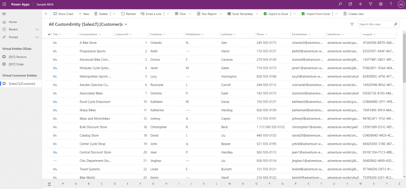
Task: Click the scrollbar down arrow
Action: [x=404, y=177]
